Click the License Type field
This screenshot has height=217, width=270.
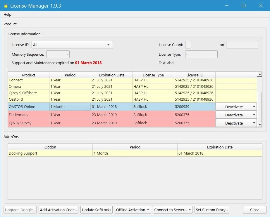201,54
